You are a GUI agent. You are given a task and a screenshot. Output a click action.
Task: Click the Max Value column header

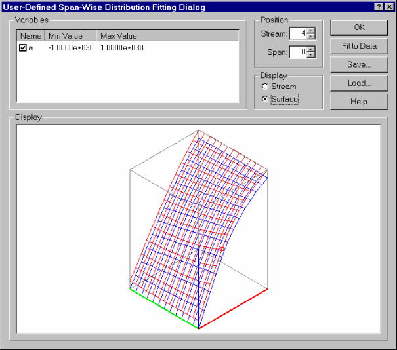coord(167,36)
